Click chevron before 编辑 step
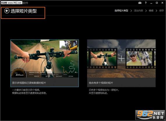Screen dimensions: 166x121 (146, 11)
